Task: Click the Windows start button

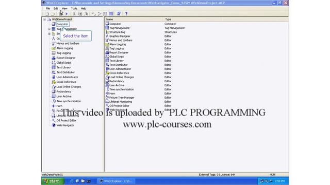Action: coord(53,181)
